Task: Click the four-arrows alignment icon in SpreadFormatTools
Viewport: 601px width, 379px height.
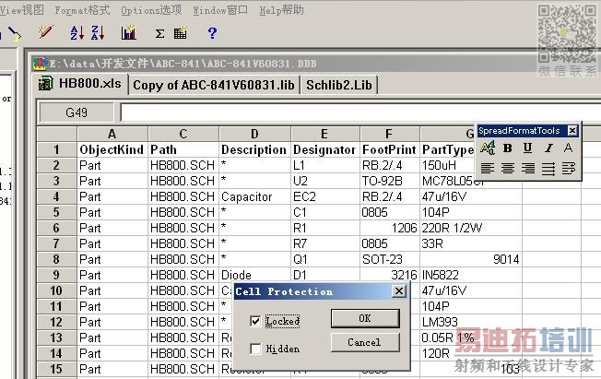Action: (x=548, y=169)
